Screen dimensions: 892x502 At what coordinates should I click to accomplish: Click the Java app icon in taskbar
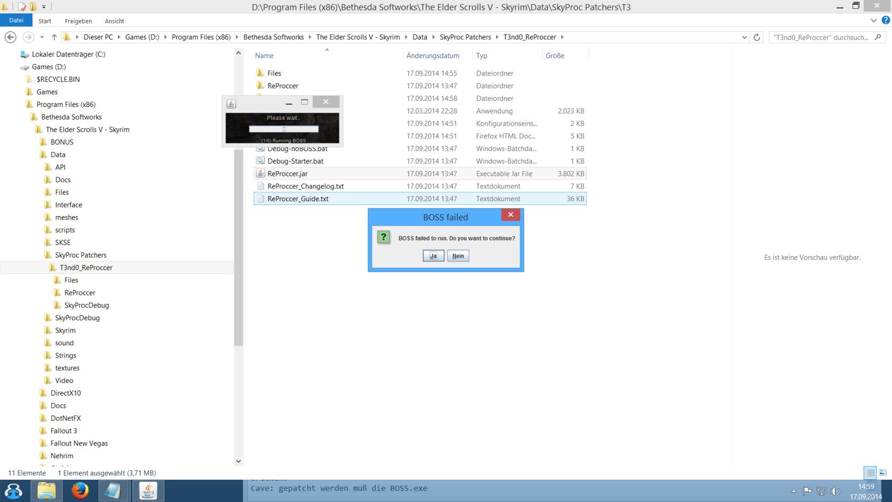click(148, 491)
